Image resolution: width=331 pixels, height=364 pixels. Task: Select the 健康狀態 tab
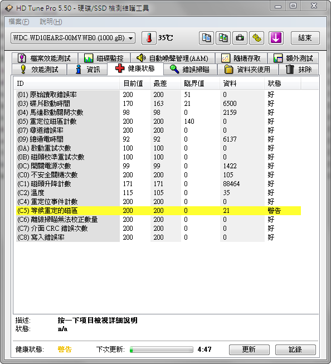tap(135, 69)
